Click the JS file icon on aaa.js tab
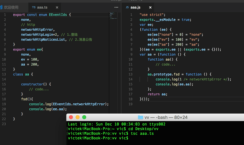Screen dimensions: 244x145 (x=127, y=7)
